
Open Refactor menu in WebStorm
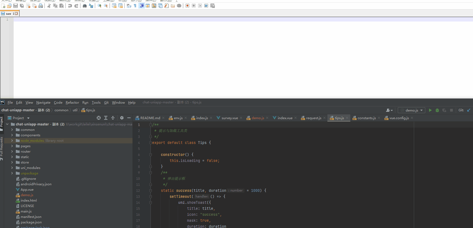pos(72,103)
